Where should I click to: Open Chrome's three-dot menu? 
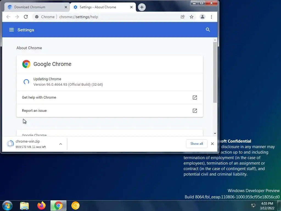[x=212, y=17]
